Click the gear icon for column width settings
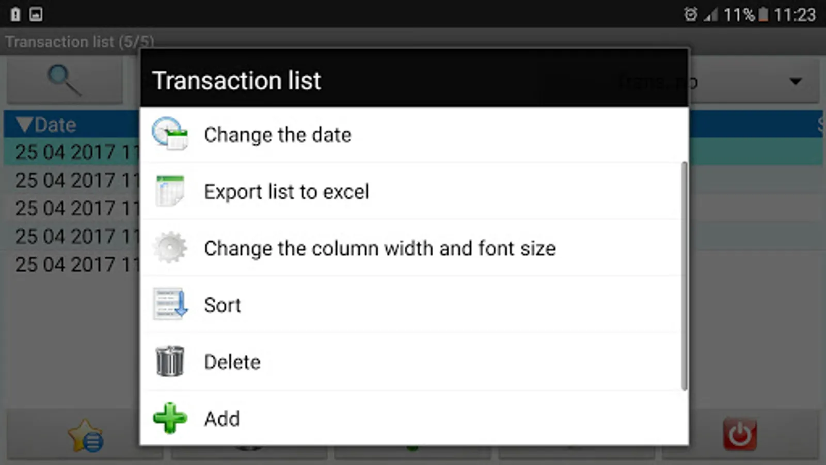This screenshot has width=826, height=465. [170, 248]
